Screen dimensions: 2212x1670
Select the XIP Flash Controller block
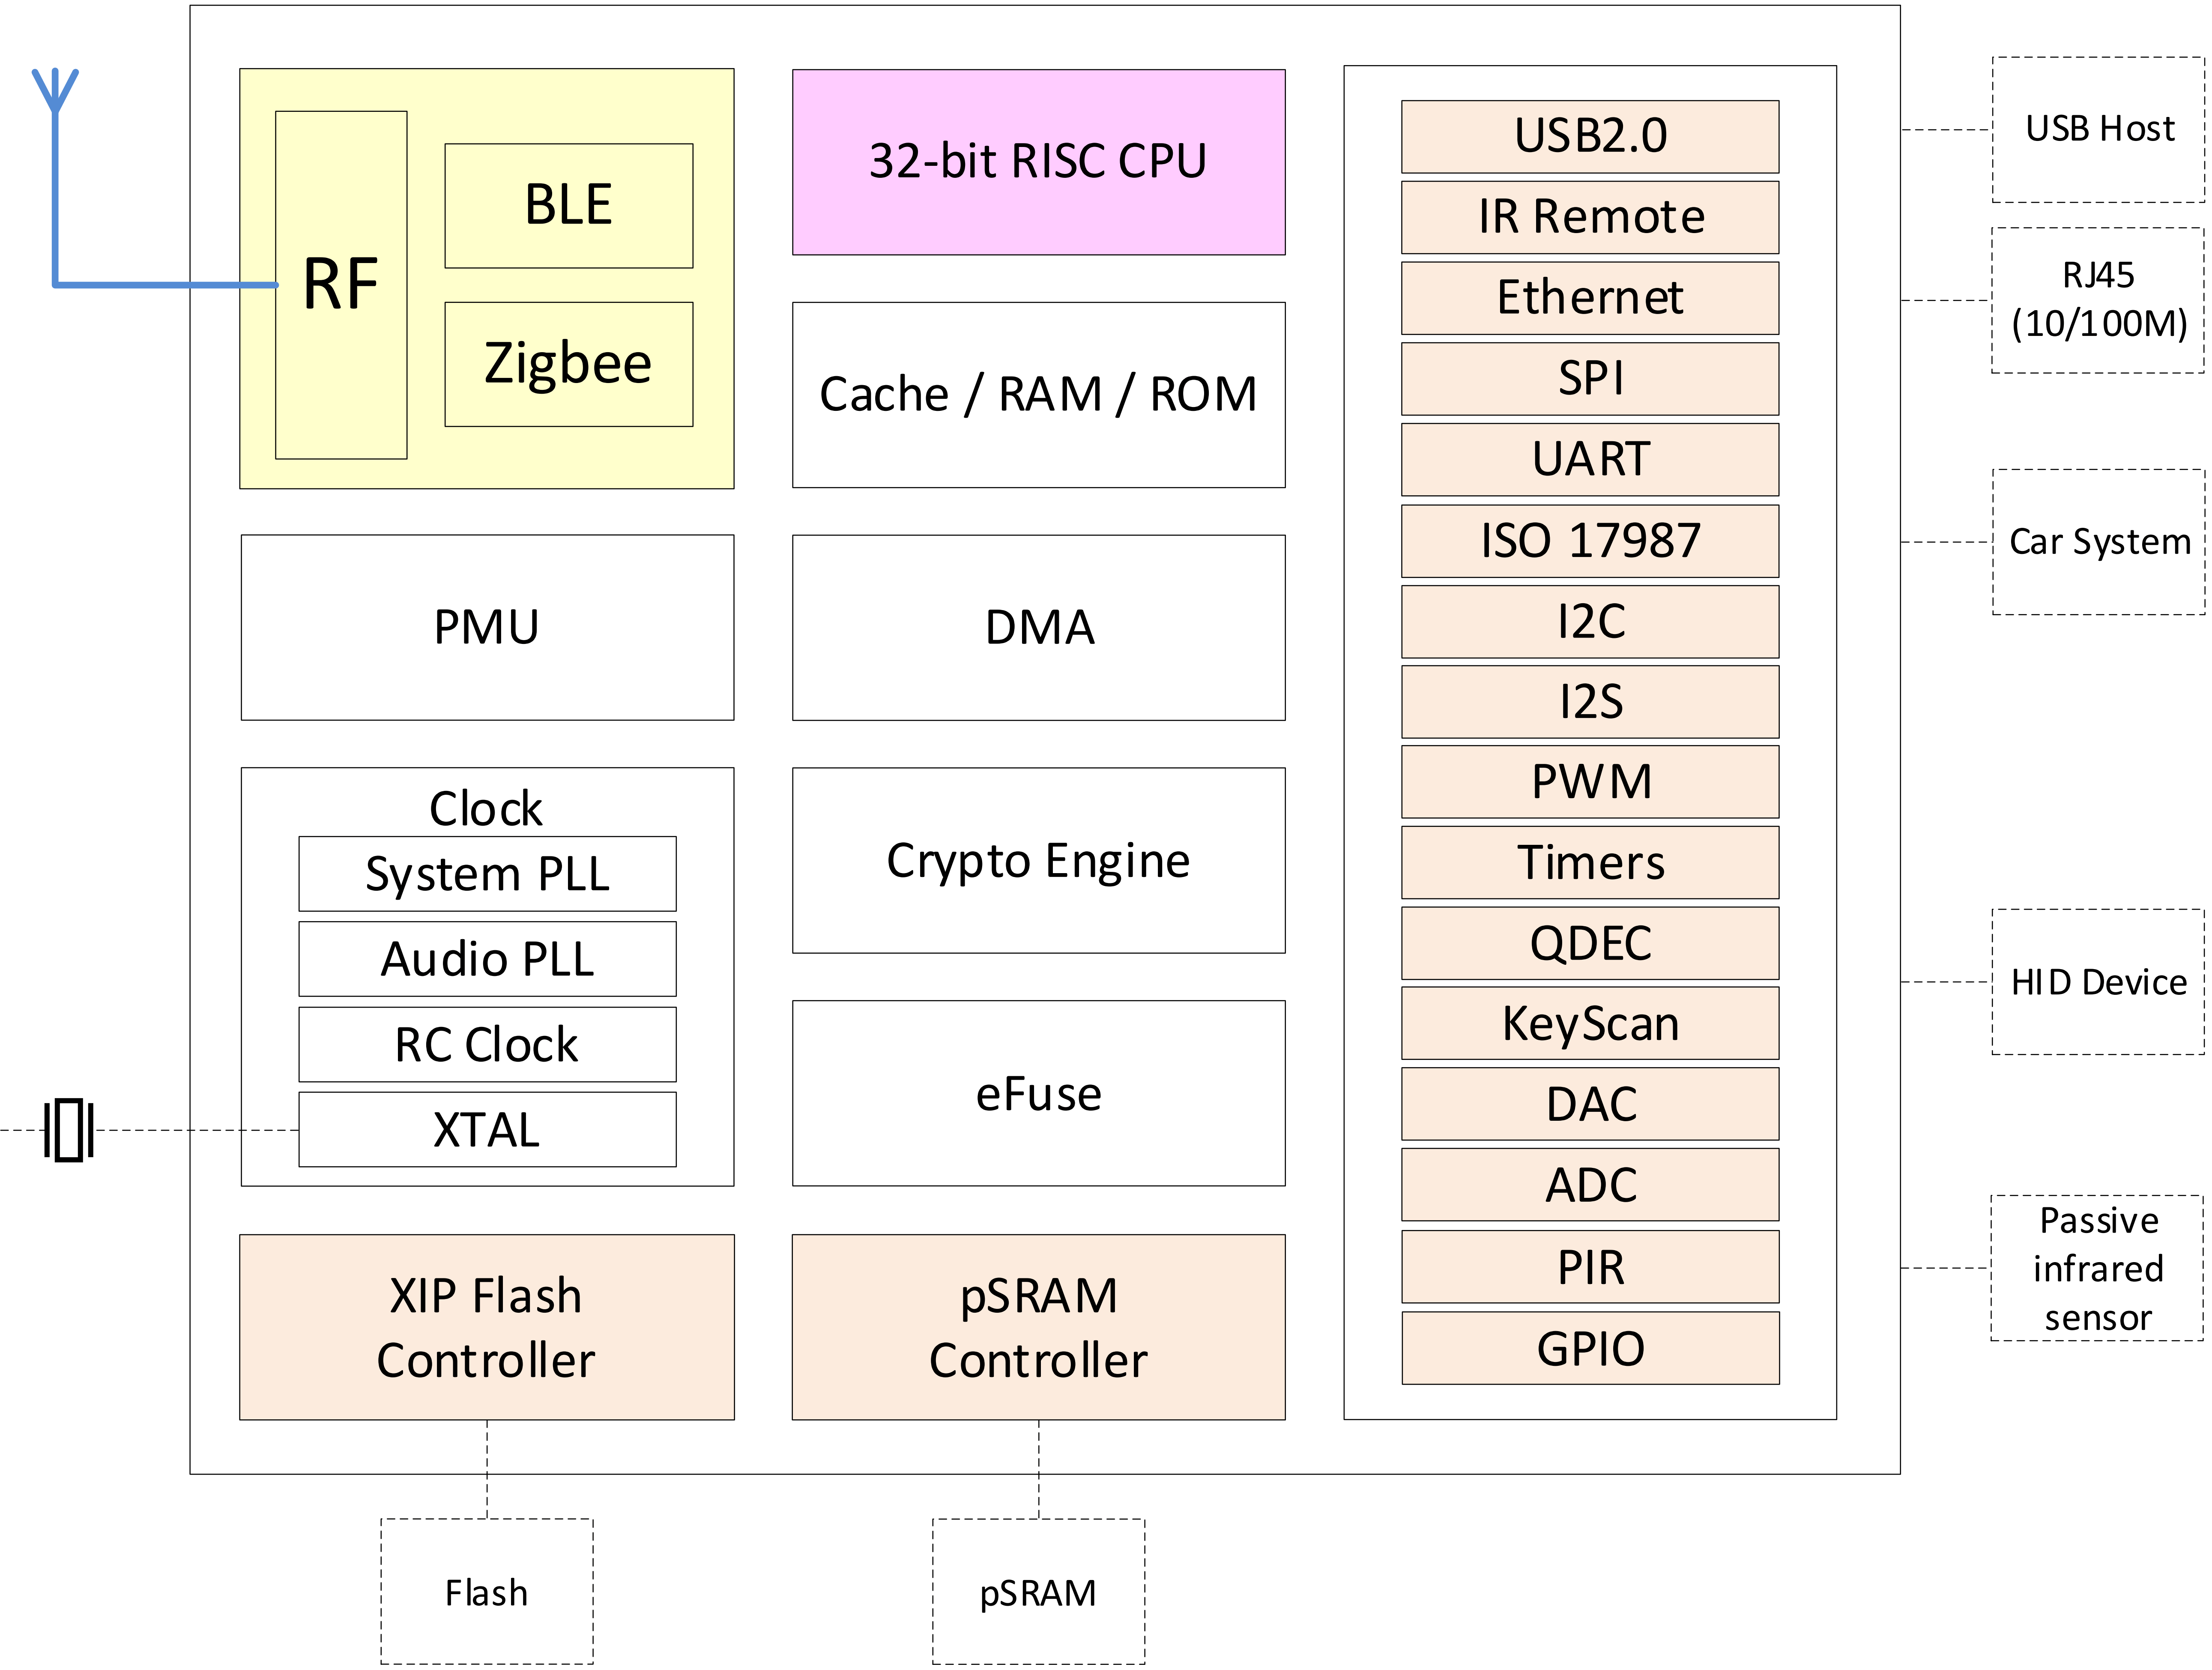click(x=486, y=1327)
